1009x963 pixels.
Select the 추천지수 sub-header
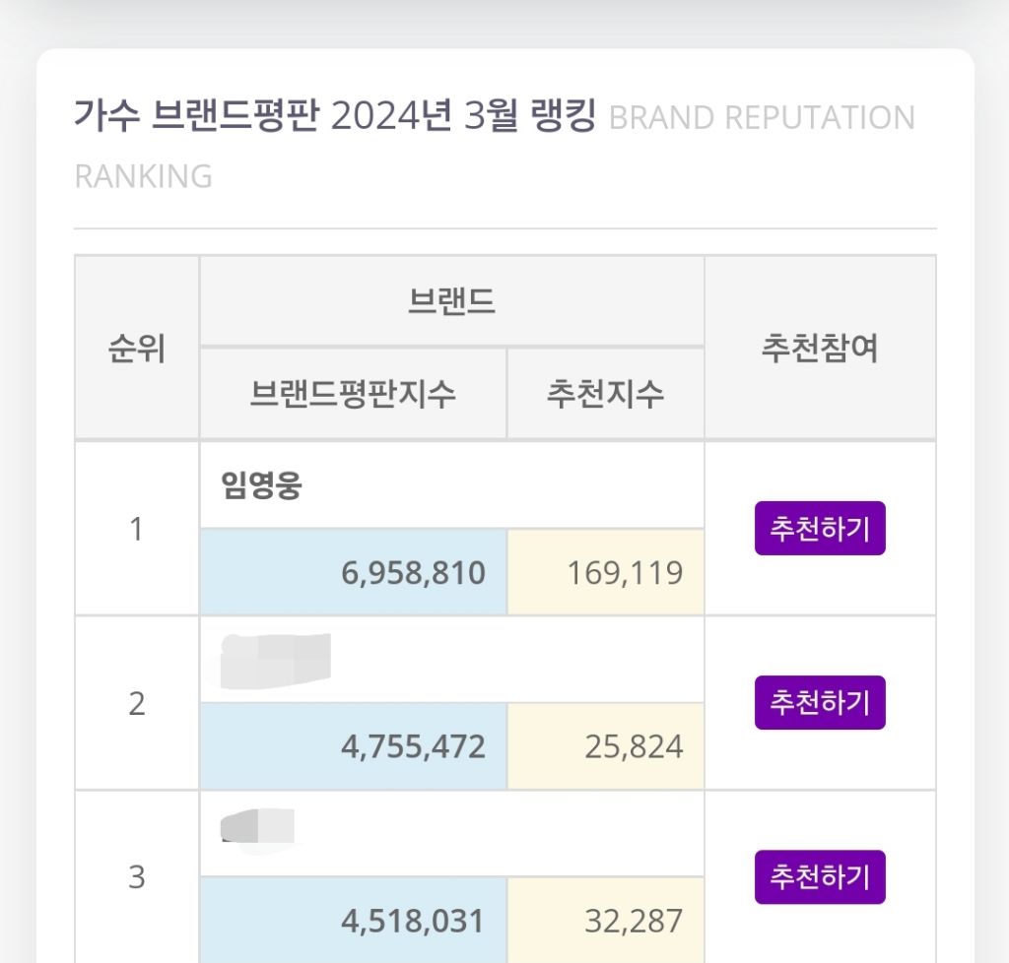pos(605,394)
